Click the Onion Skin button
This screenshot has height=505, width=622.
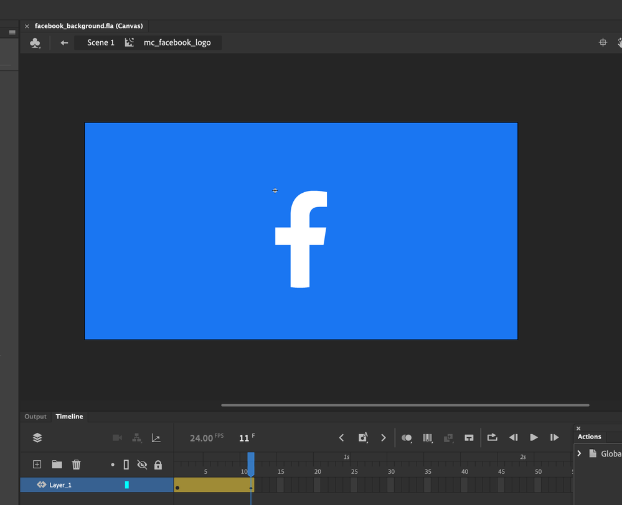(407, 438)
